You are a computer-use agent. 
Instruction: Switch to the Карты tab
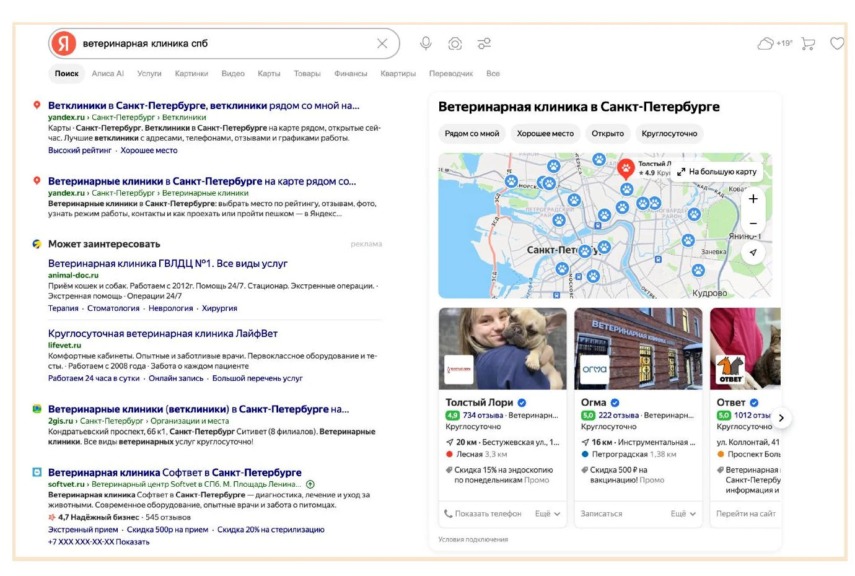pos(269,74)
